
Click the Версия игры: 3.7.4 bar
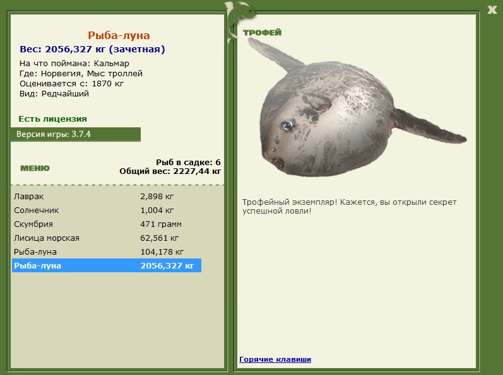(76, 134)
